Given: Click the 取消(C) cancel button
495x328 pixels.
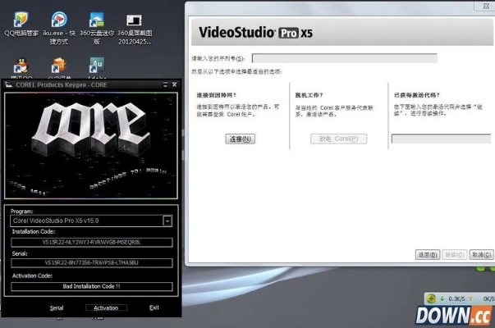Looking at the screenshot, I should coord(481,255).
